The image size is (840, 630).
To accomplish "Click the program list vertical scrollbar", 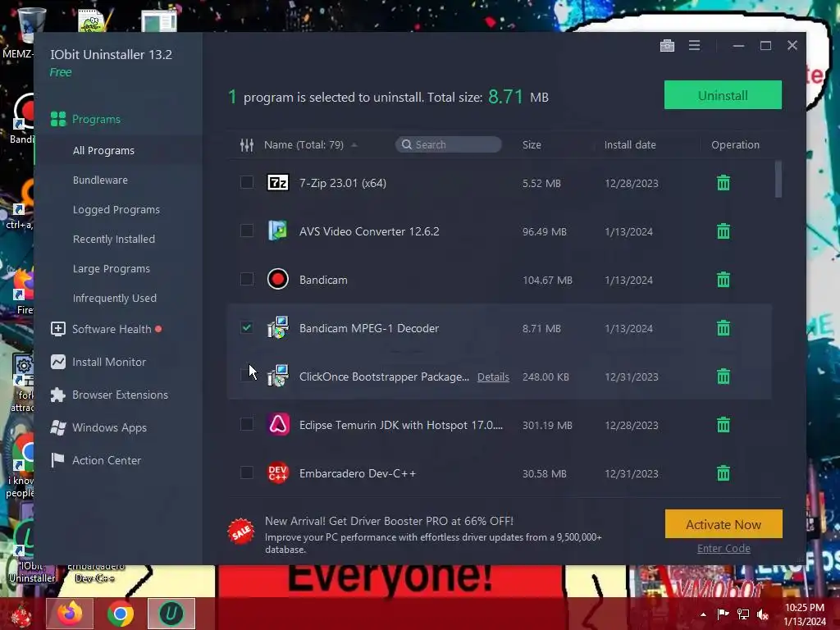I will point(778,179).
